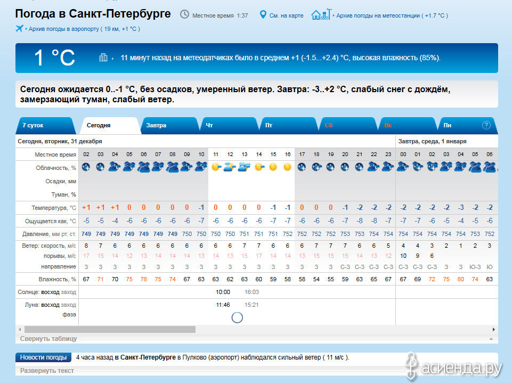This screenshot has height=383, width=512.
Task: Click в Санкт-Петербурге in the news line
Action: pyautogui.click(x=145, y=357)
